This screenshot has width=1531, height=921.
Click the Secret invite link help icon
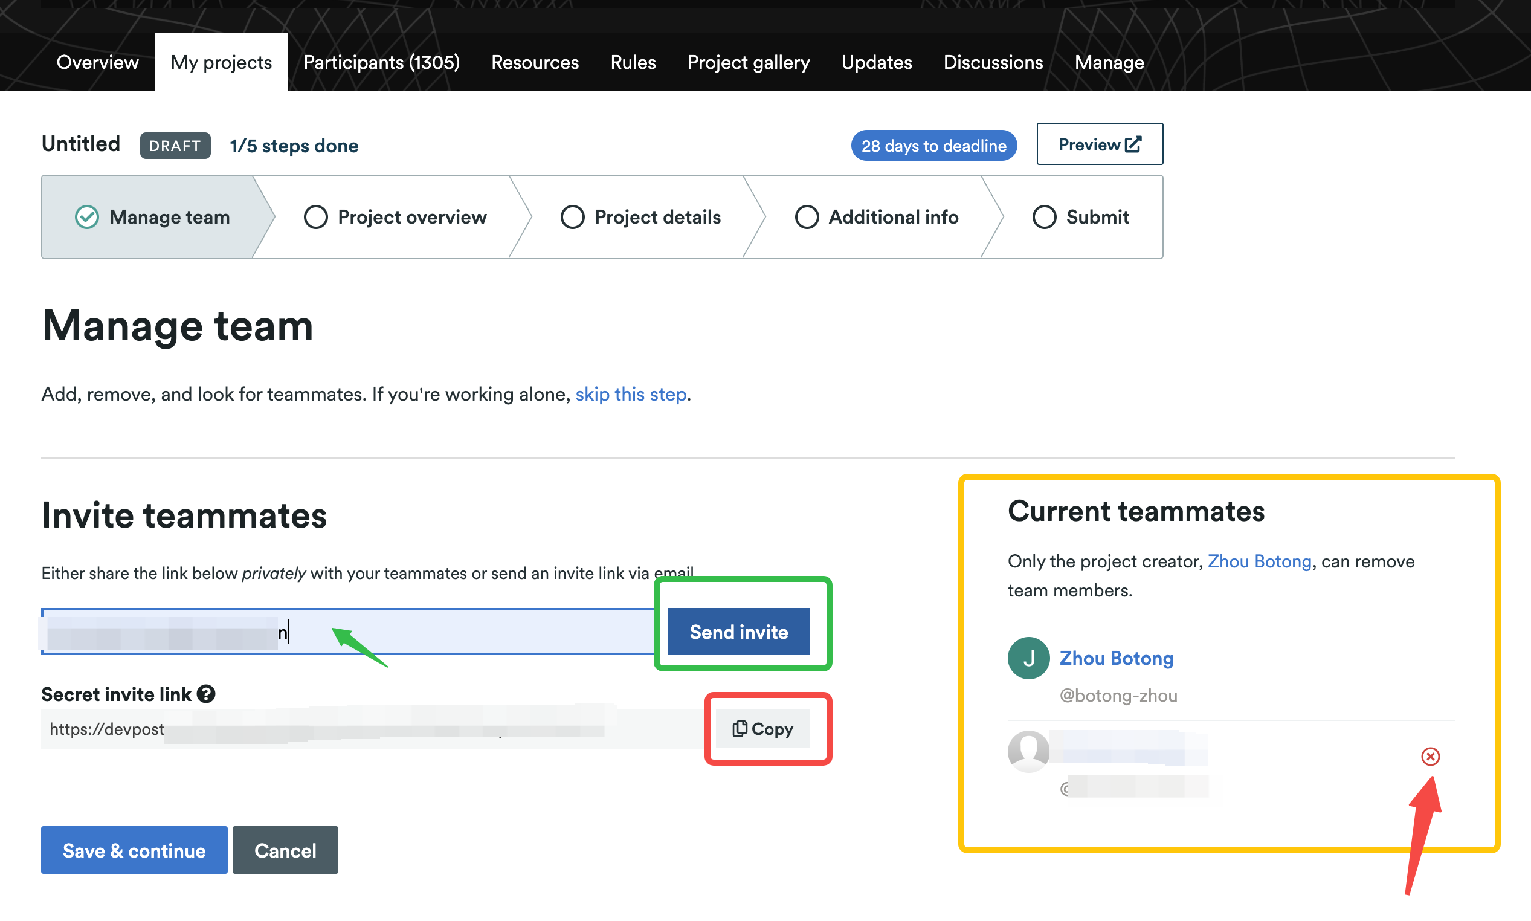coord(206,694)
